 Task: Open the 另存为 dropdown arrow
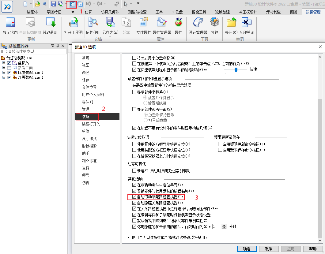(x=110, y=37)
